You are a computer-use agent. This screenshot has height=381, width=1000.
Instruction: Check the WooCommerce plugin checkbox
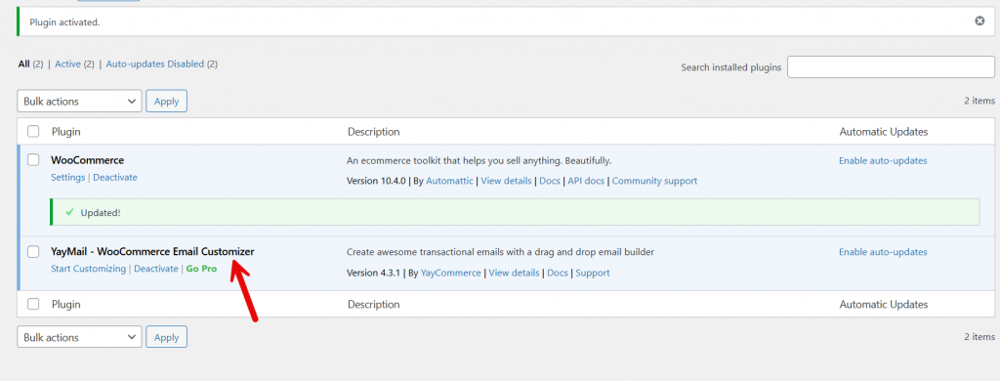pos(33,160)
